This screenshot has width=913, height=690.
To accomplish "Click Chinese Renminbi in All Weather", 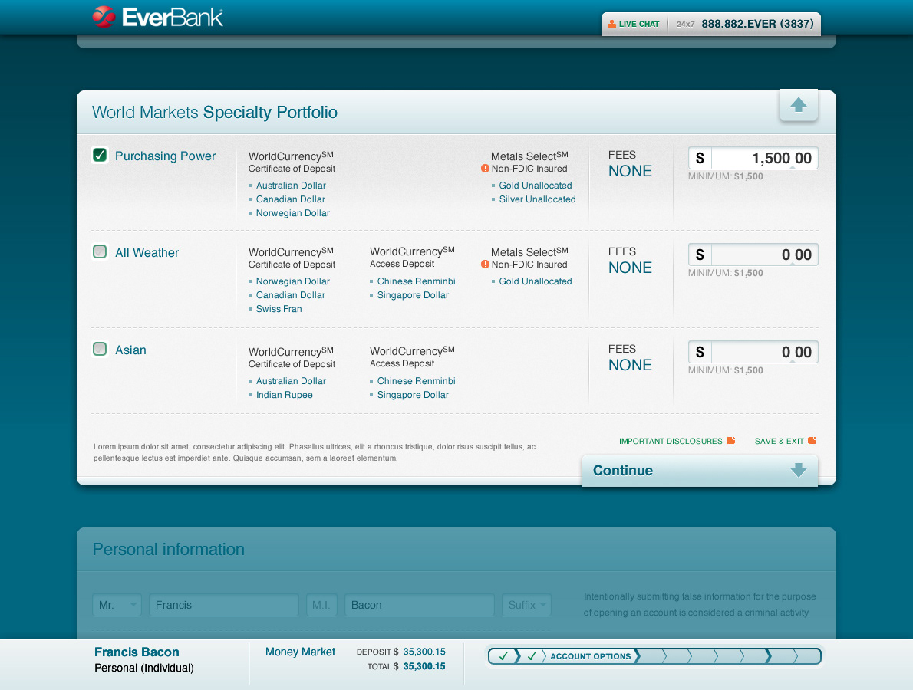I will click(417, 281).
